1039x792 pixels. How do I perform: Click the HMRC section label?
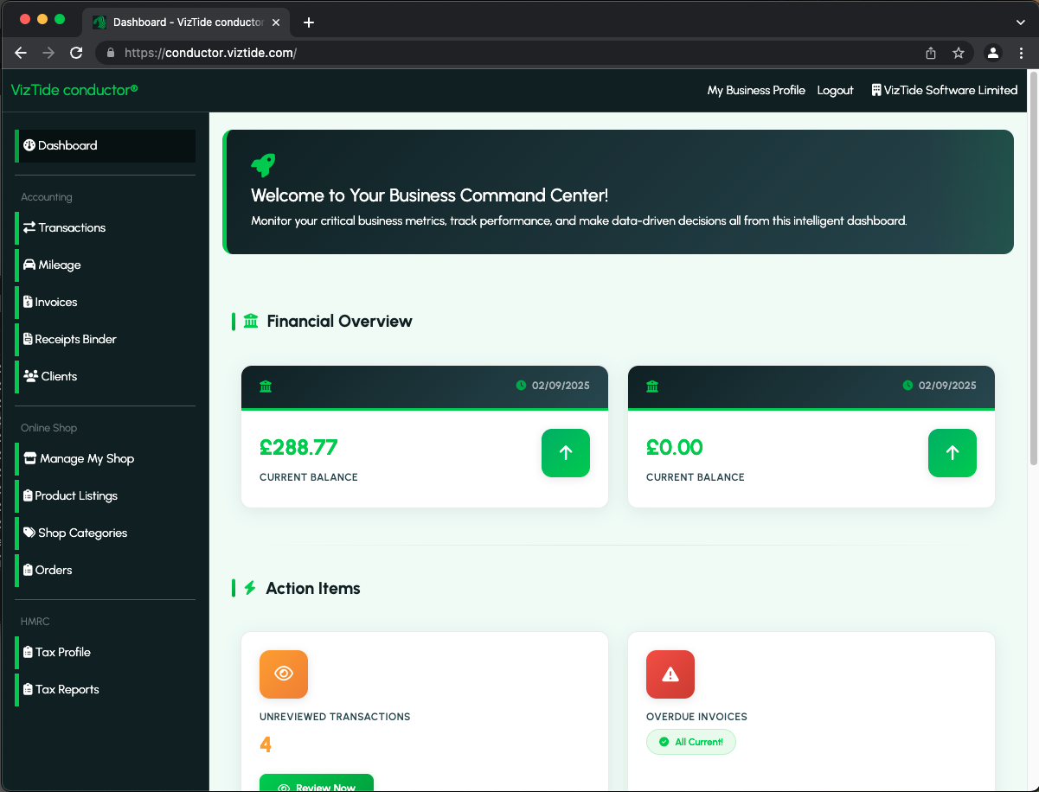[x=35, y=622]
